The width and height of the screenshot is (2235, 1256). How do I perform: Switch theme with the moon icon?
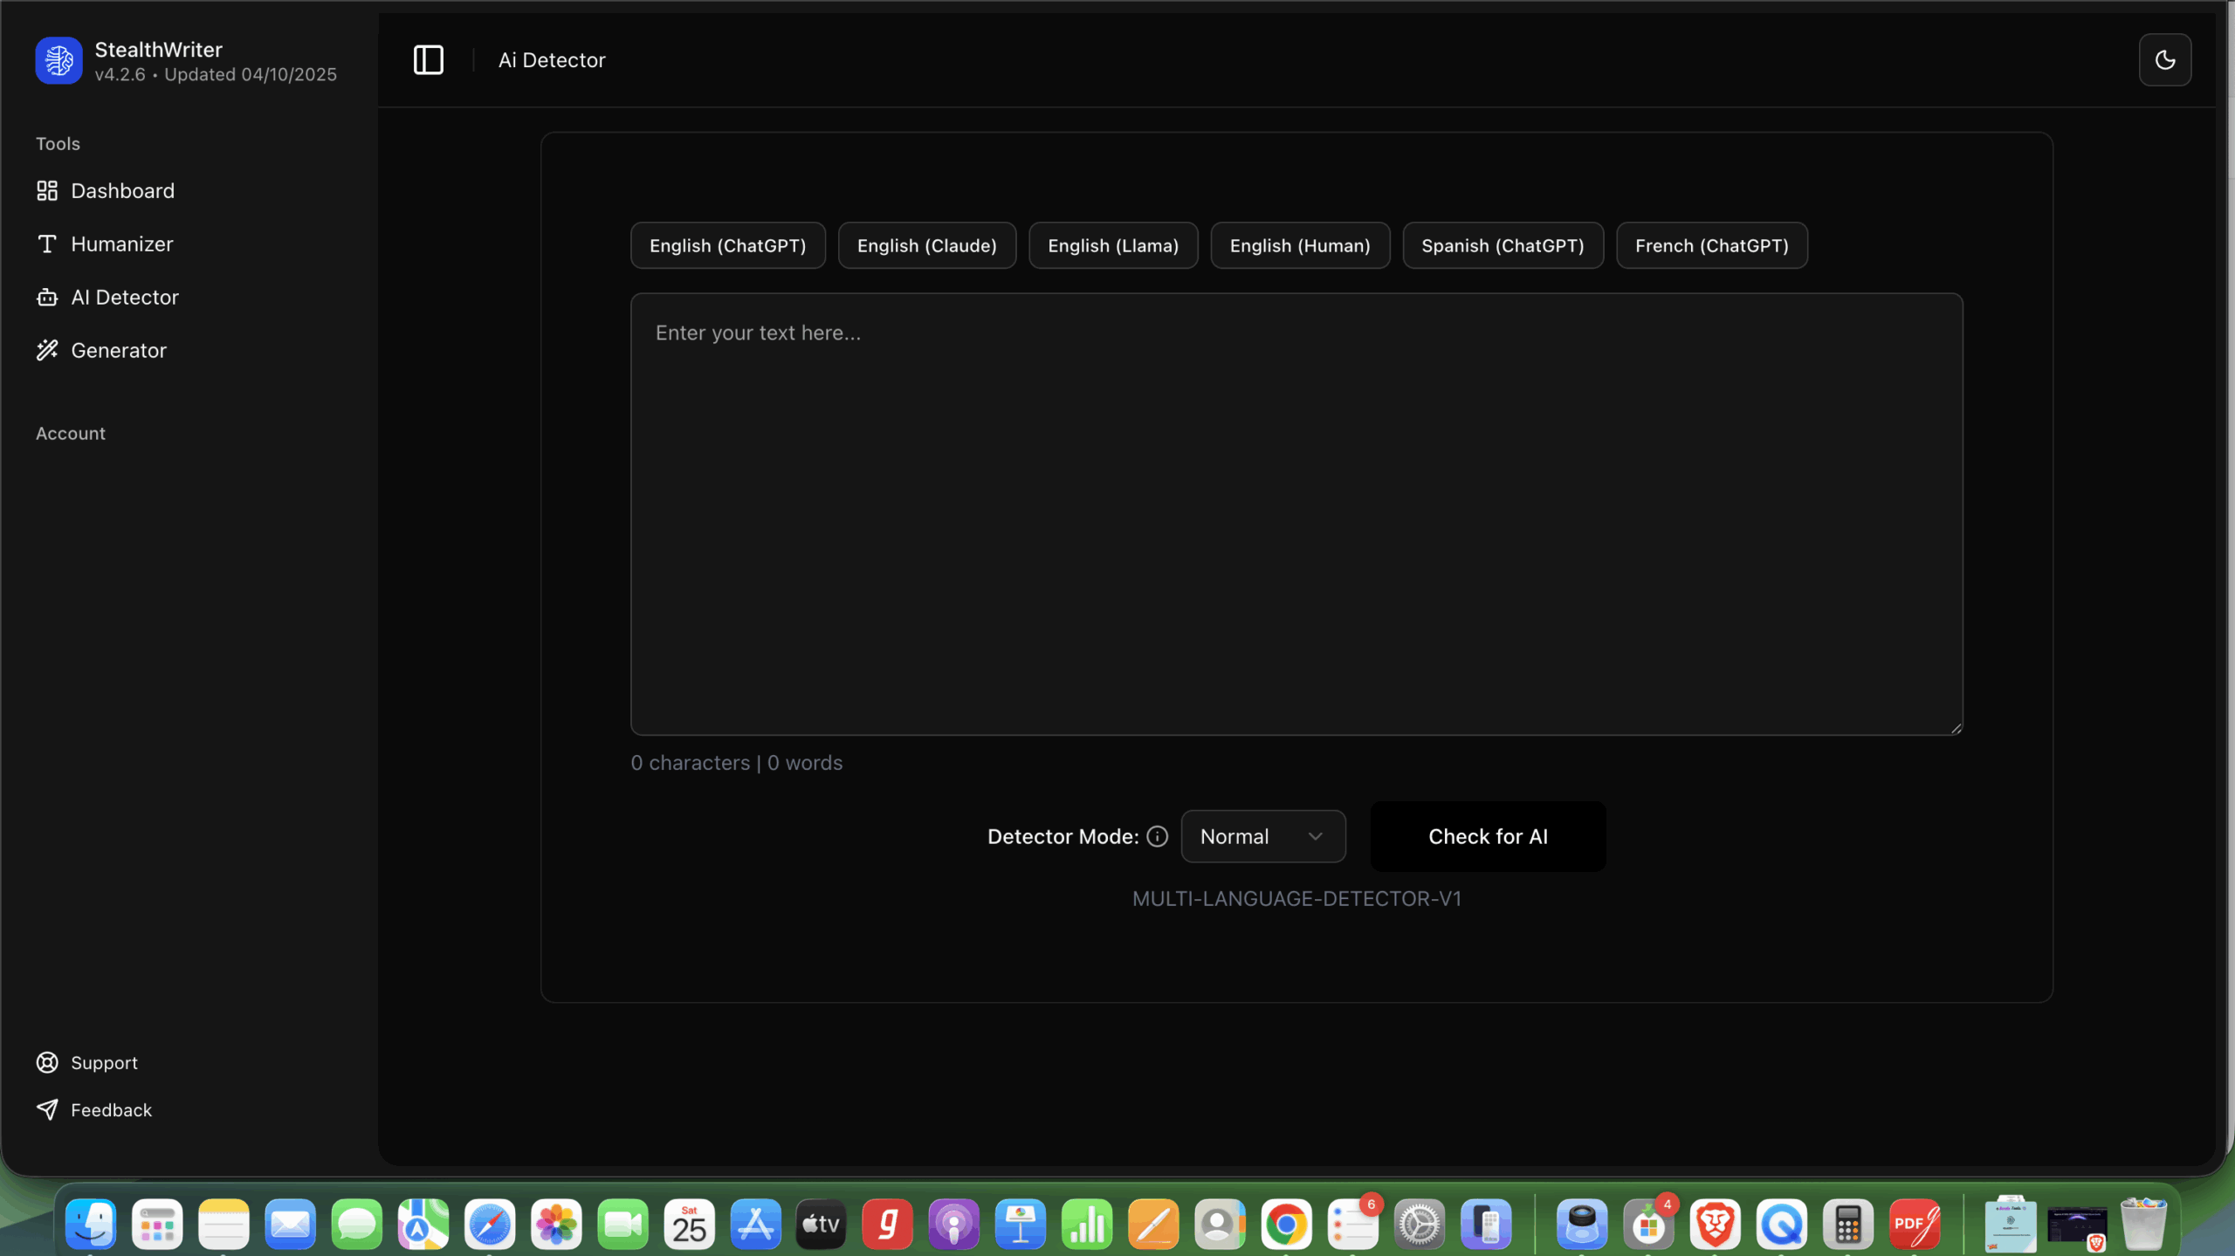pos(2164,60)
